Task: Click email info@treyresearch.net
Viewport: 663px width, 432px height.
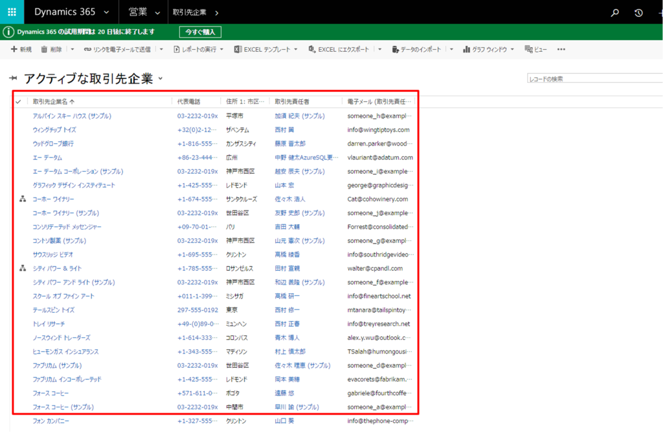Action: (379, 324)
